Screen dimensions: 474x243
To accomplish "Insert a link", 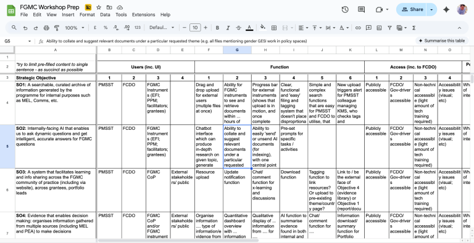I will tap(358, 28).
